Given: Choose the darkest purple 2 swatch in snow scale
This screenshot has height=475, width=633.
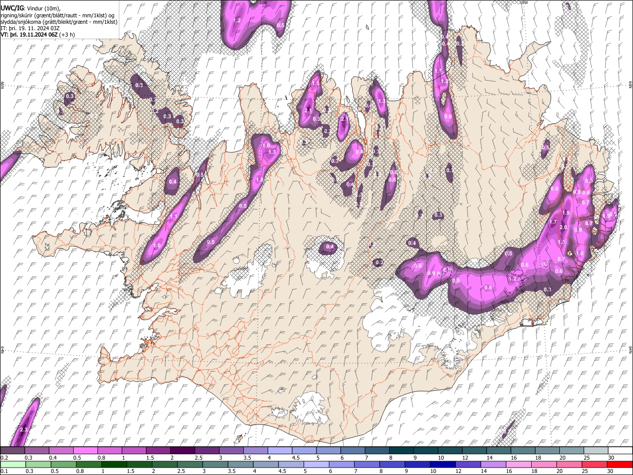Looking at the screenshot, I should 182,450.
